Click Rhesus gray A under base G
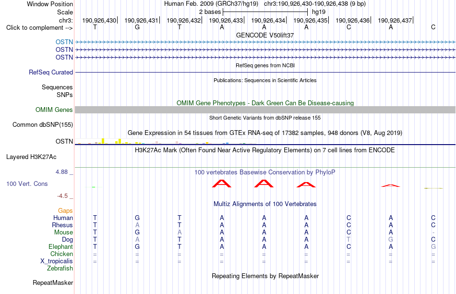This screenshot has width=456, height=294. click(137, 225)
